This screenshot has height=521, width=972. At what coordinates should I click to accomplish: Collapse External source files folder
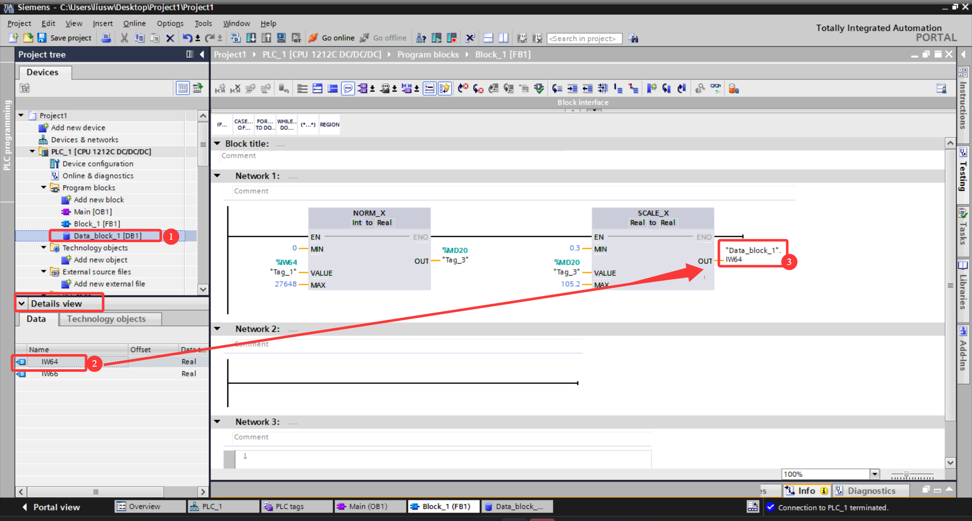(x=44, y=272)
